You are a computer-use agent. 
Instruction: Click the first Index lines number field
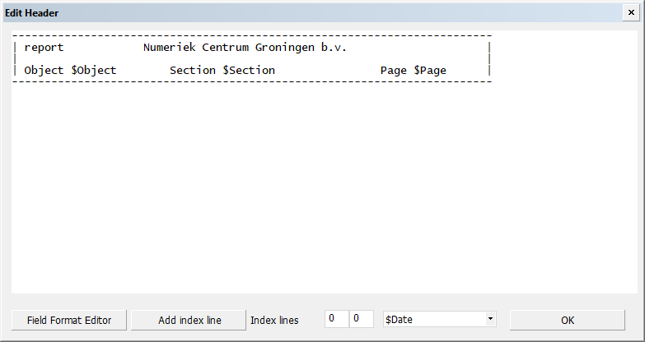(336, 319)
